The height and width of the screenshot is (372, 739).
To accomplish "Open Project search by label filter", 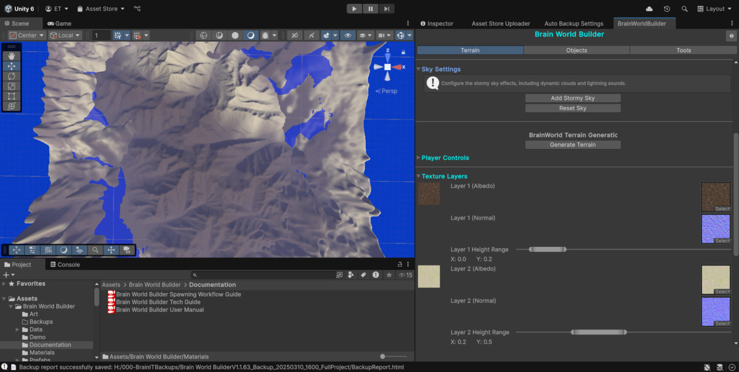I will (363, 275).
